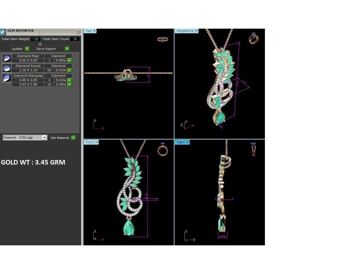
Task: Click the Diamond Pear name cell
Action: click(x=28, y=56)
